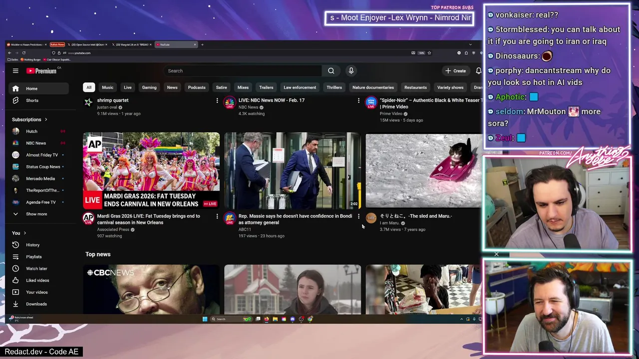Click the I am Maru channel avatar
Image resolution: width=639 pixels, height=359 pixels.
point(371,218)
